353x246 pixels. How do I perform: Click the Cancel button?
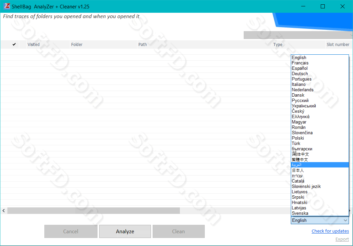point(71,231)
